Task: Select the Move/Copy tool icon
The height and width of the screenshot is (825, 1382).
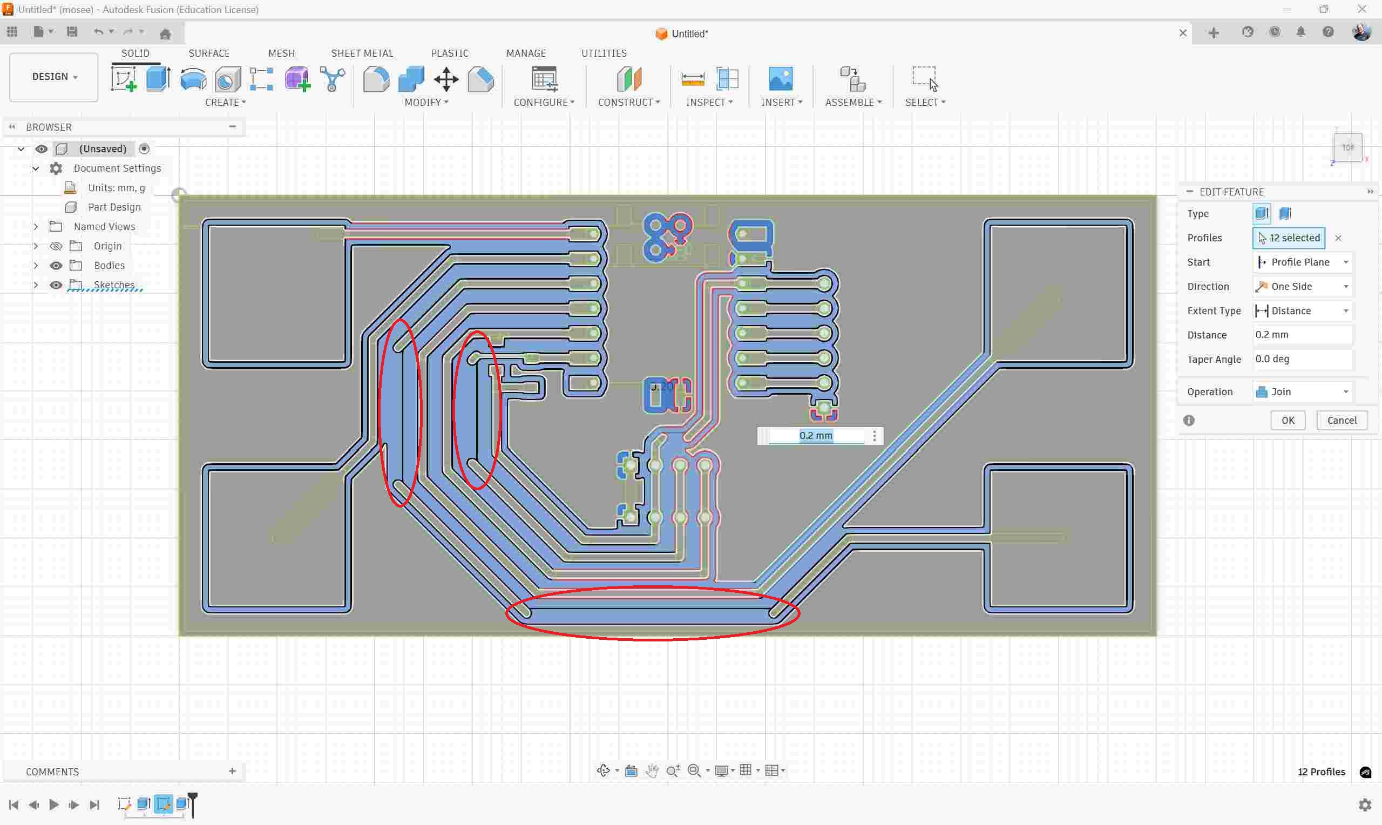Action: [x=446, y=79]
